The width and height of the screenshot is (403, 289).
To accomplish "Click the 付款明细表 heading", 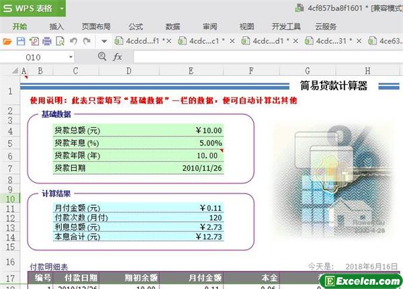I will (48, 267).
